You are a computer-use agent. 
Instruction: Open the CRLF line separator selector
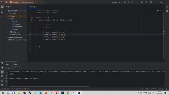148,89
